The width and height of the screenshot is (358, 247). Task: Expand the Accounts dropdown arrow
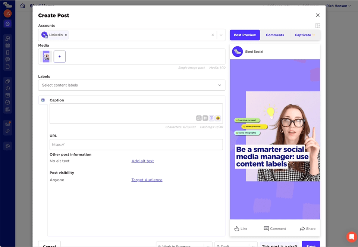(x=221, y=35)
